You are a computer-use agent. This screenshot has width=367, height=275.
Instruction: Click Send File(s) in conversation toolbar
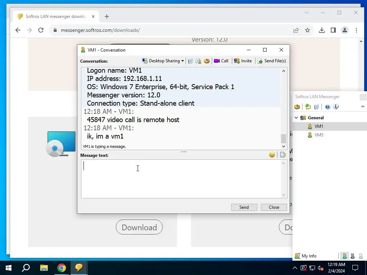(272, 61)
